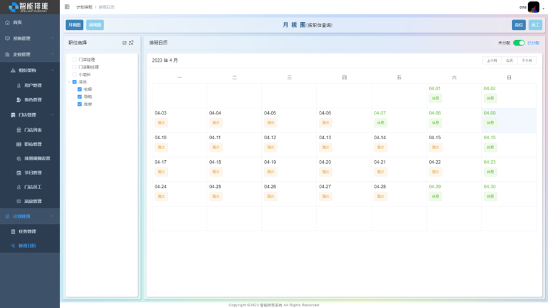Click the 消息管理 message icon
Screen dimensions: 548x308
tap(19, 202)
